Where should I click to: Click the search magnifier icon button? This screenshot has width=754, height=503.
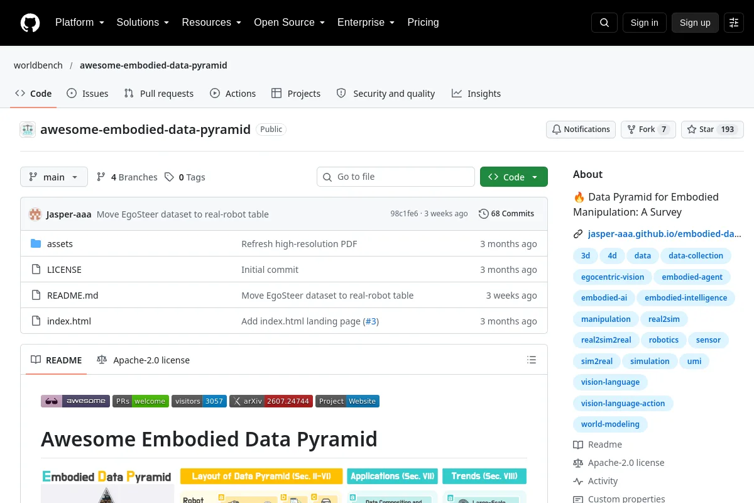coord(604,23)
